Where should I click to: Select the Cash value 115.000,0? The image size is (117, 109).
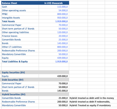pyautogui.click(x=63, y=7)
